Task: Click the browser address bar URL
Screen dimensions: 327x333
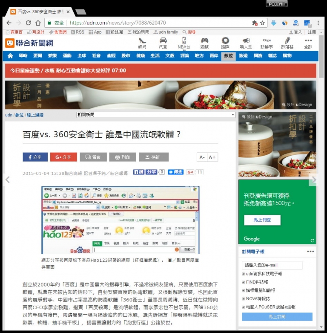Action: (x=118, y=23)
